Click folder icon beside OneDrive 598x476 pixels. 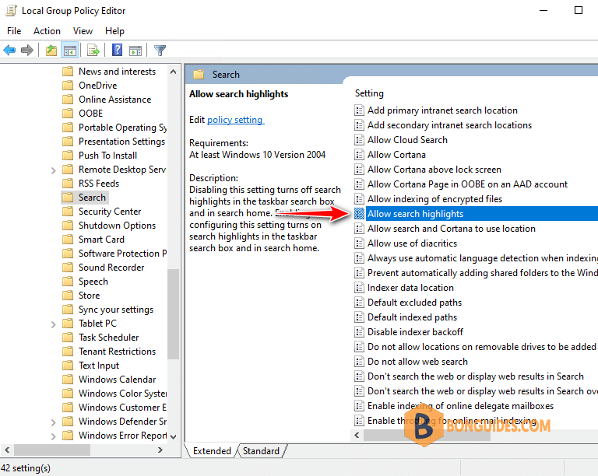pyautogui.click(x=68, y=86)
